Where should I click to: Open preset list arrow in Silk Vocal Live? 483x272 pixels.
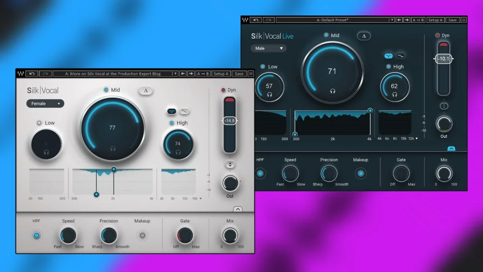392,20
